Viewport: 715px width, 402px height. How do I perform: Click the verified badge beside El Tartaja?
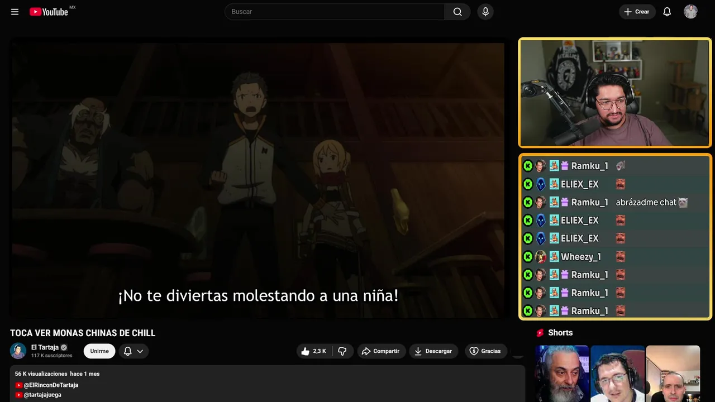(x=64, y=347)
